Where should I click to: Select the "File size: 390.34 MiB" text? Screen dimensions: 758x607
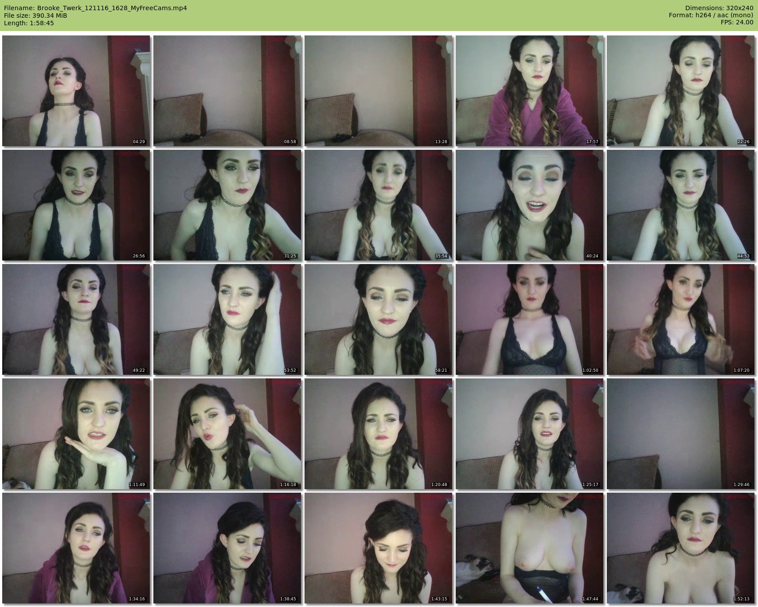35,16
